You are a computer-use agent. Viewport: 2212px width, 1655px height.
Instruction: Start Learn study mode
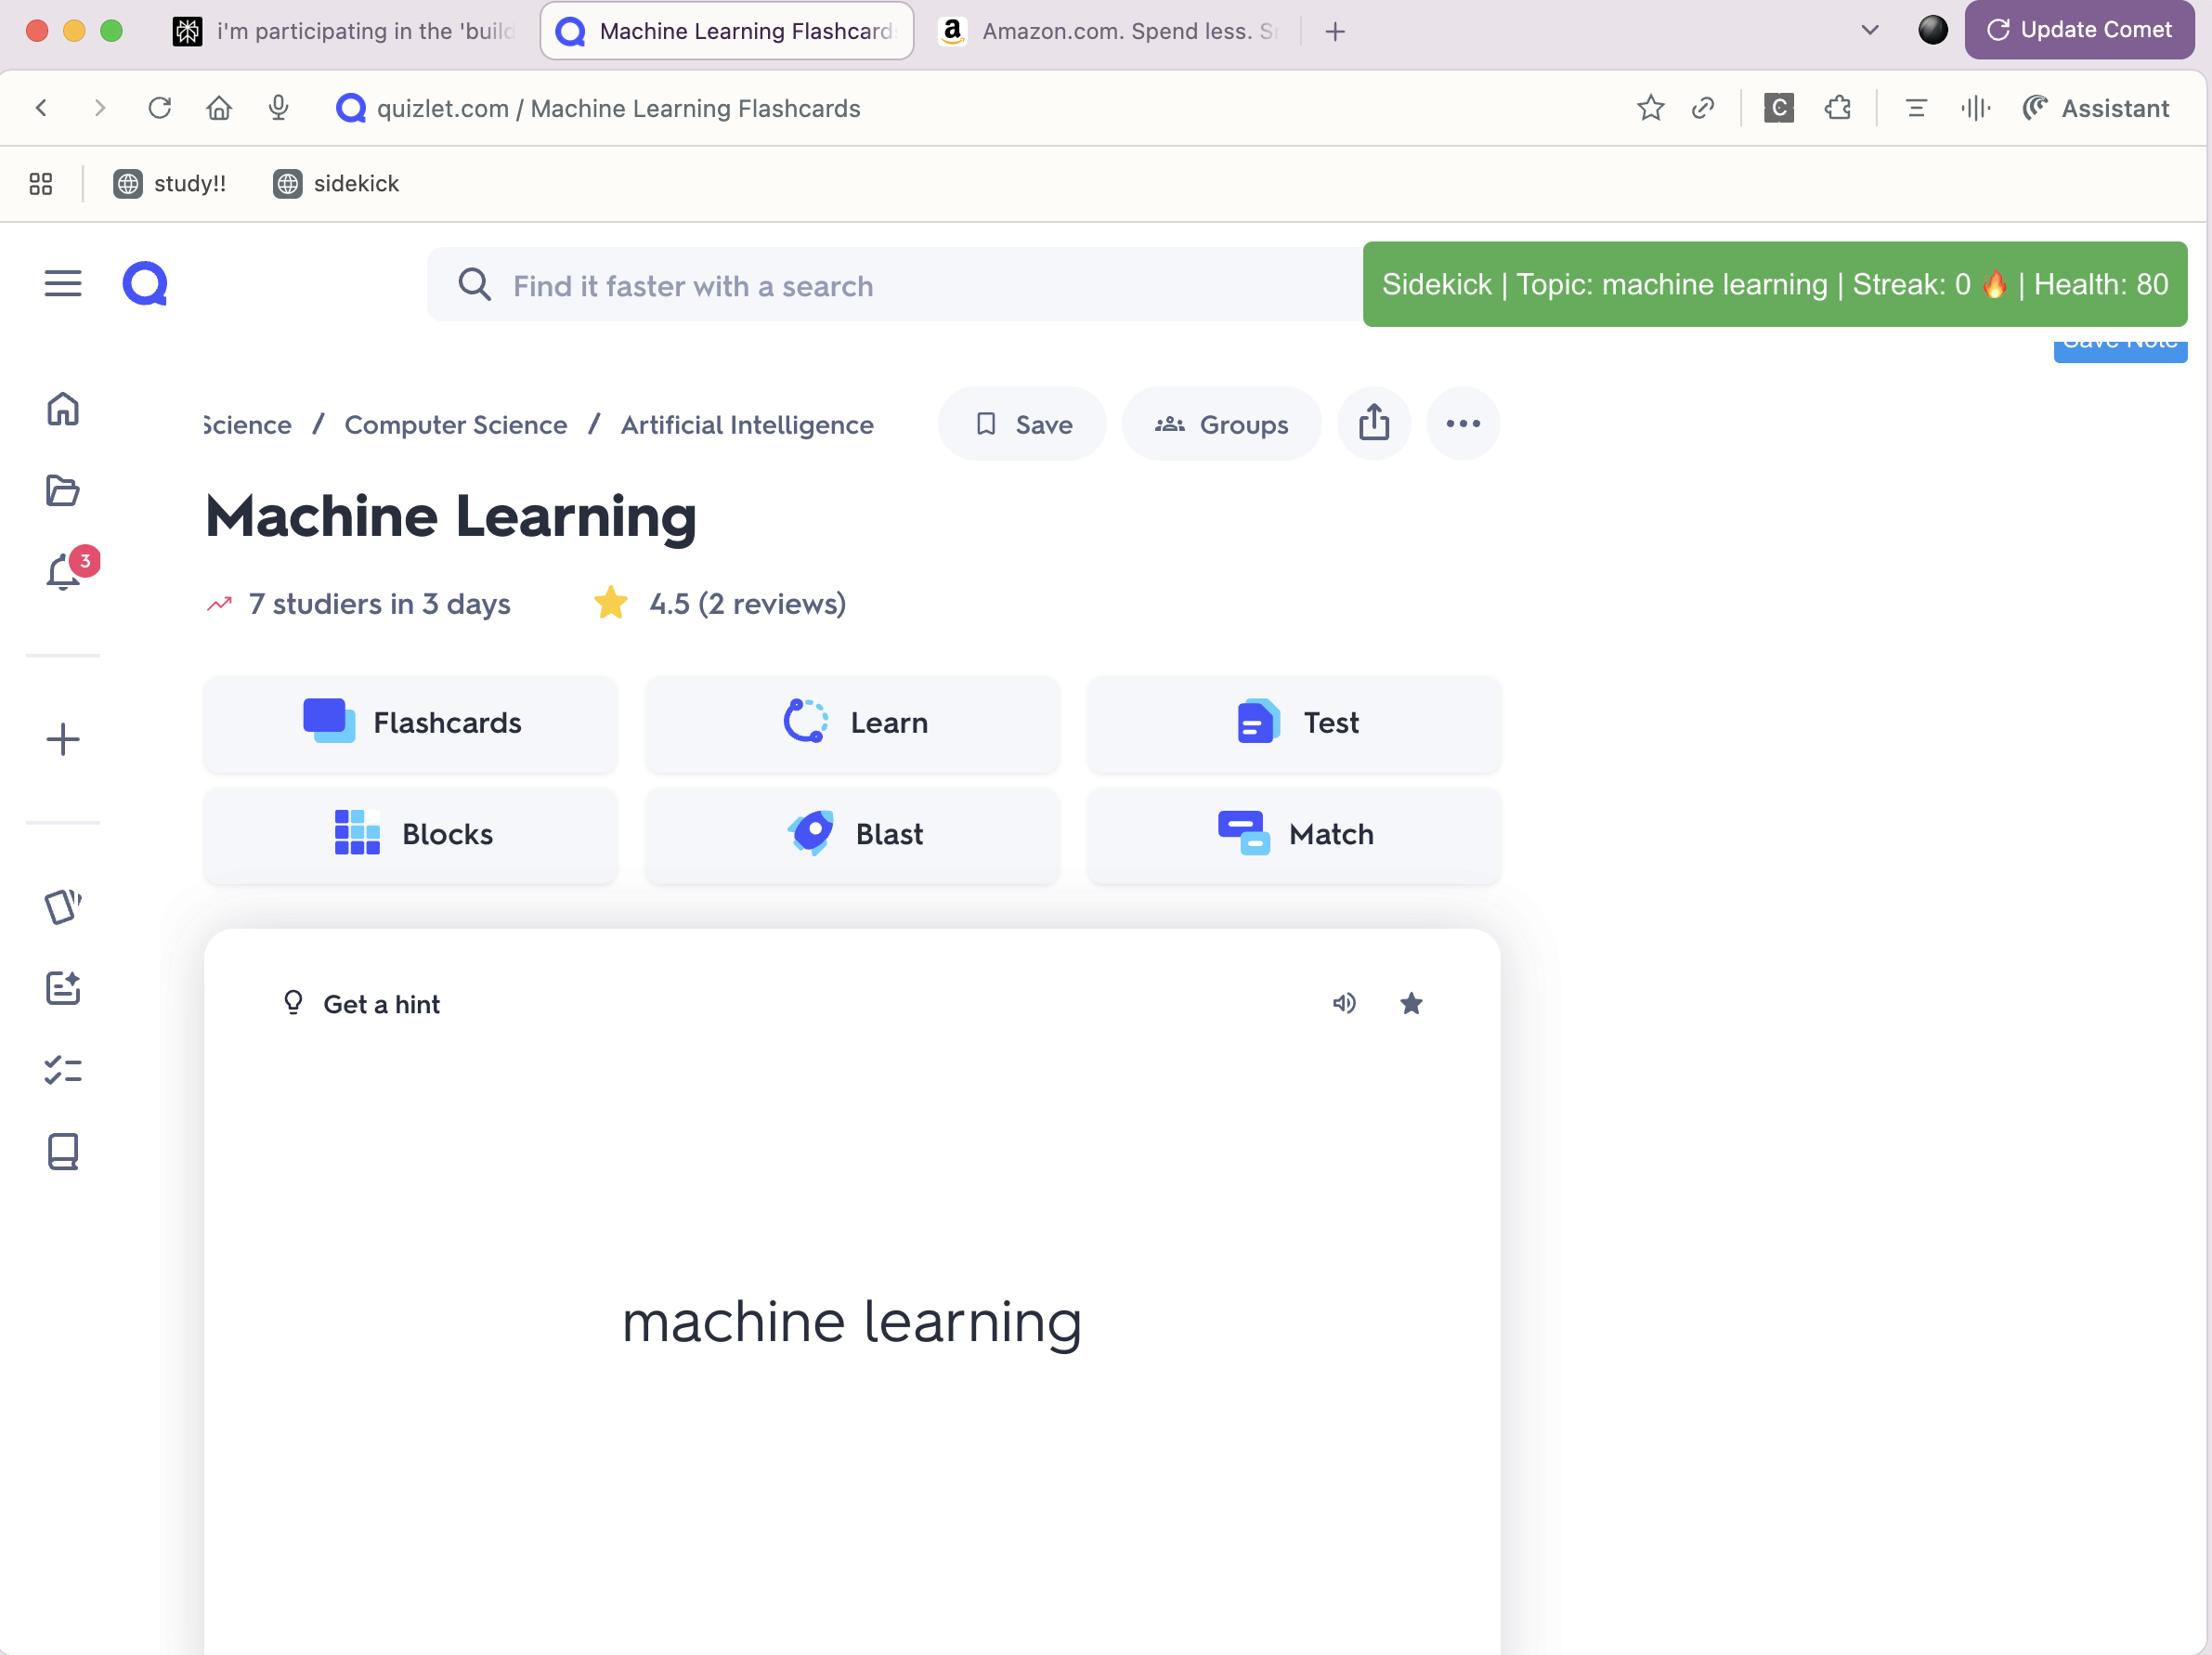[852, 723]
